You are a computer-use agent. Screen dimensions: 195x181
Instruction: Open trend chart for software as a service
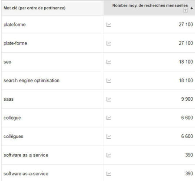109,155
